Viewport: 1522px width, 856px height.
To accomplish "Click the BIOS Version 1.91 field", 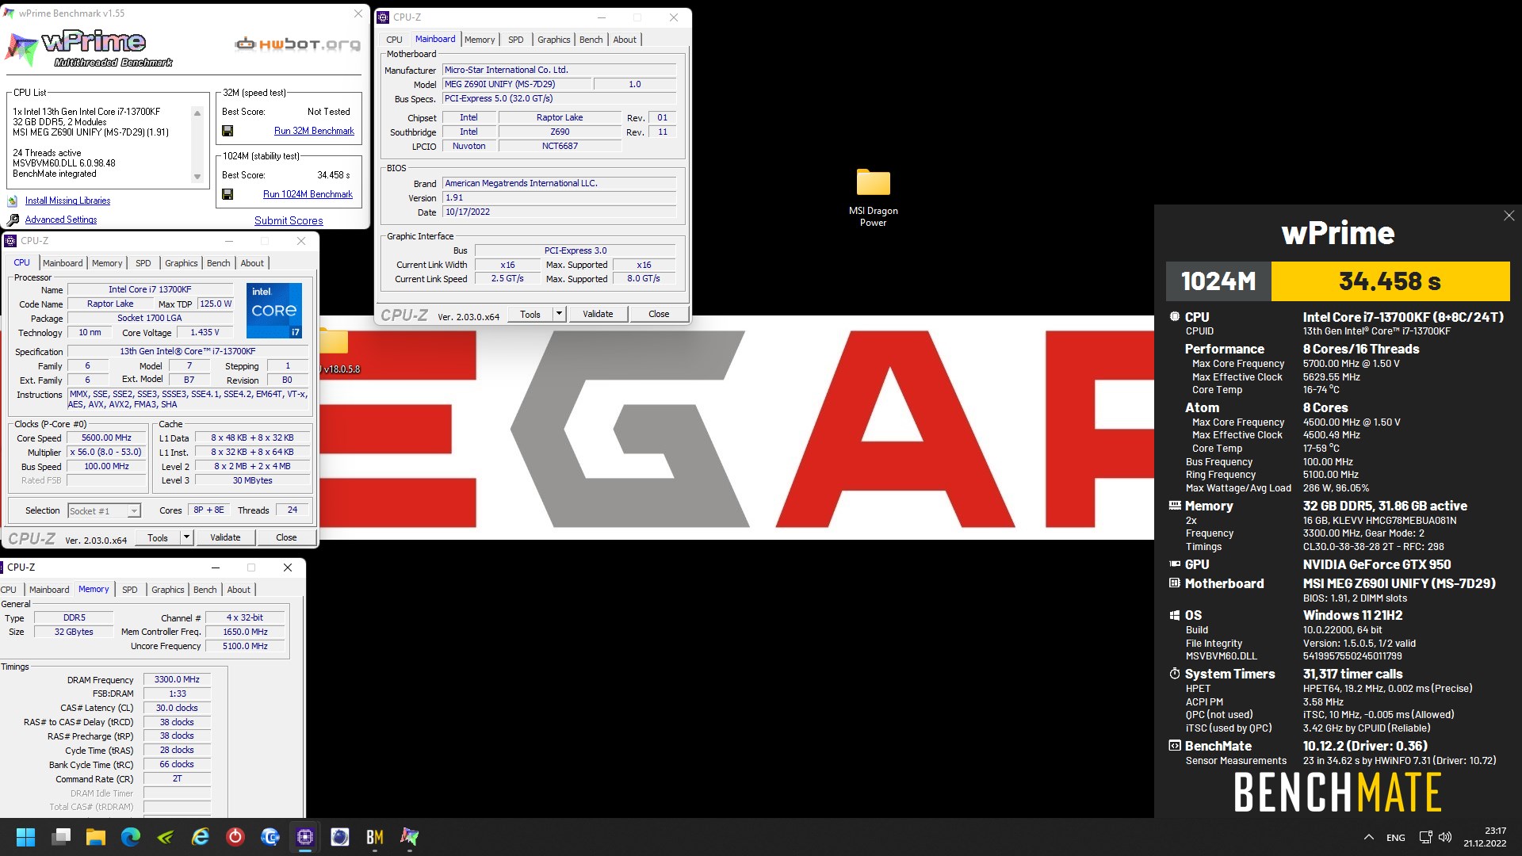I will pos(559,198).
